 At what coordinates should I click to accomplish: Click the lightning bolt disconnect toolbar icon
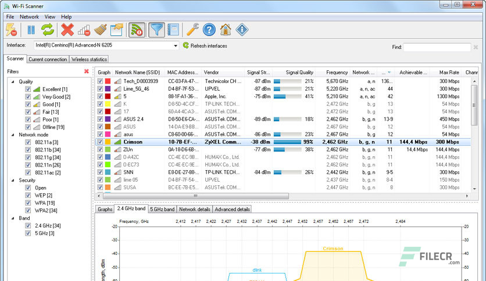point(12,30)
